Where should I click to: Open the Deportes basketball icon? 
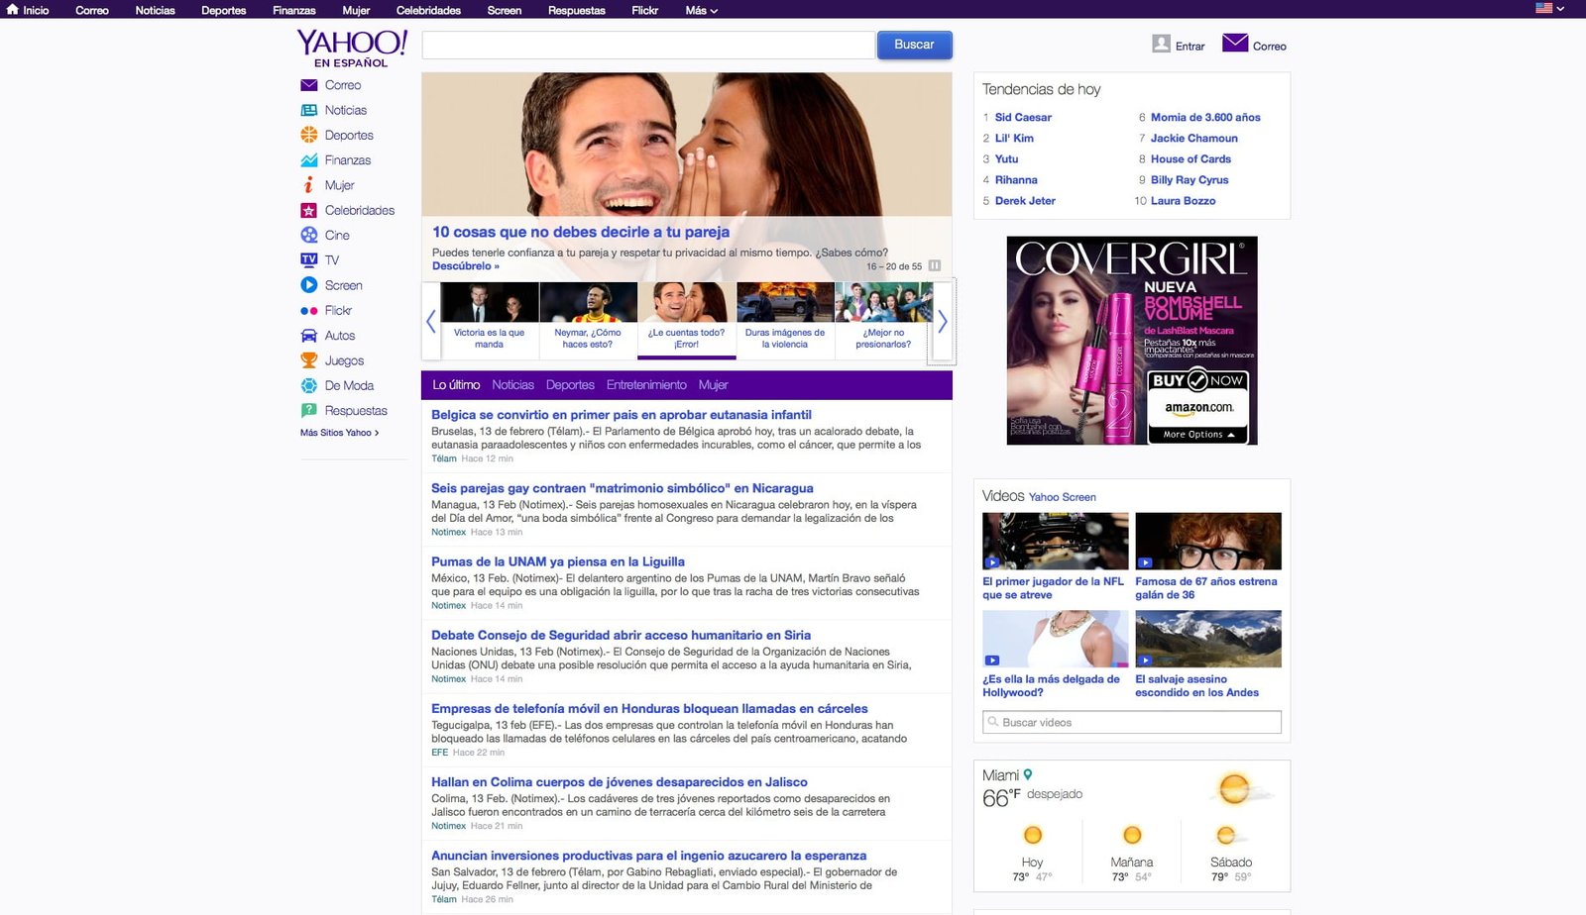click(x=309, y=136)
